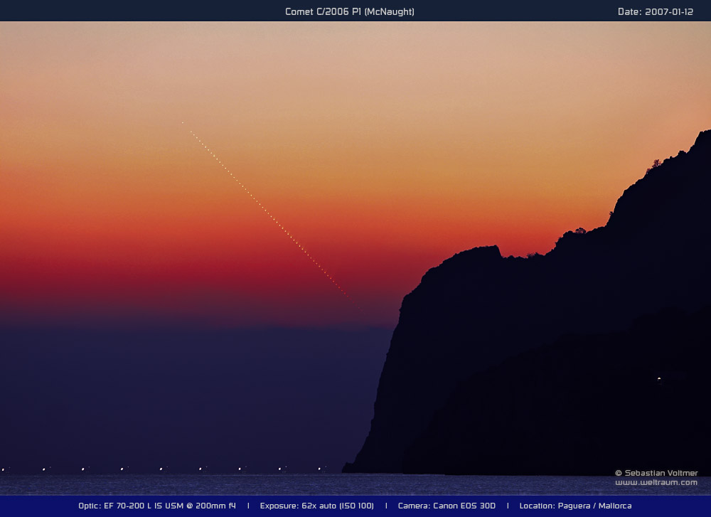
Task: Click the separator between Exposure and Camera
Action: (x=385, y=506)
